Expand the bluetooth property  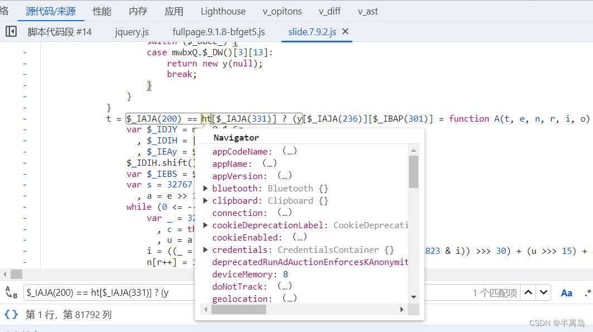(x=205, y=188)
